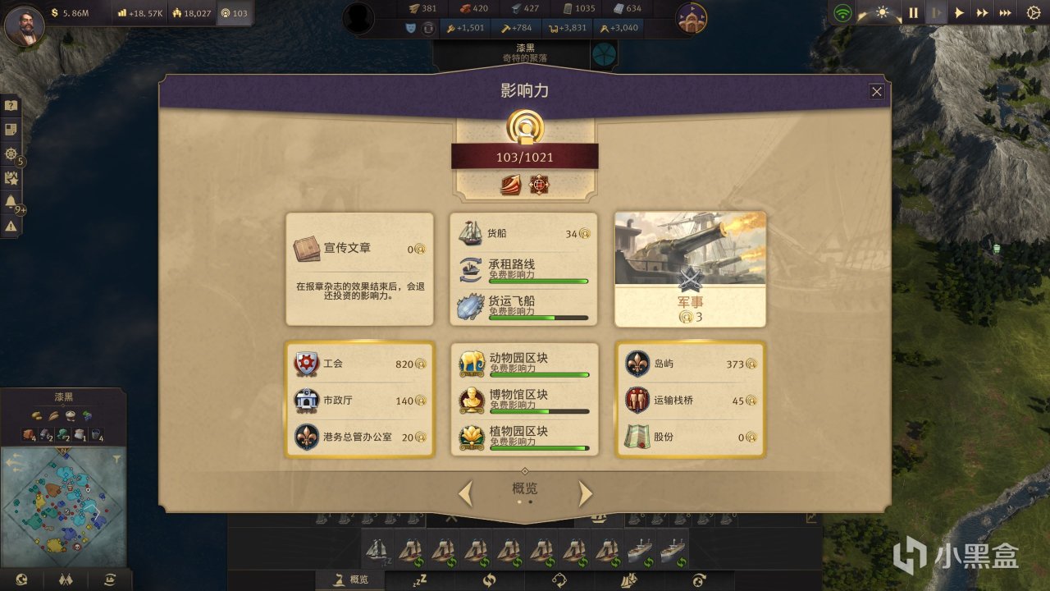Image resolution: width=1050 pixels, height=591 pixels.
Task: Click the 宣传文章 propaganda article card
Action: click(x=359, y=269)
